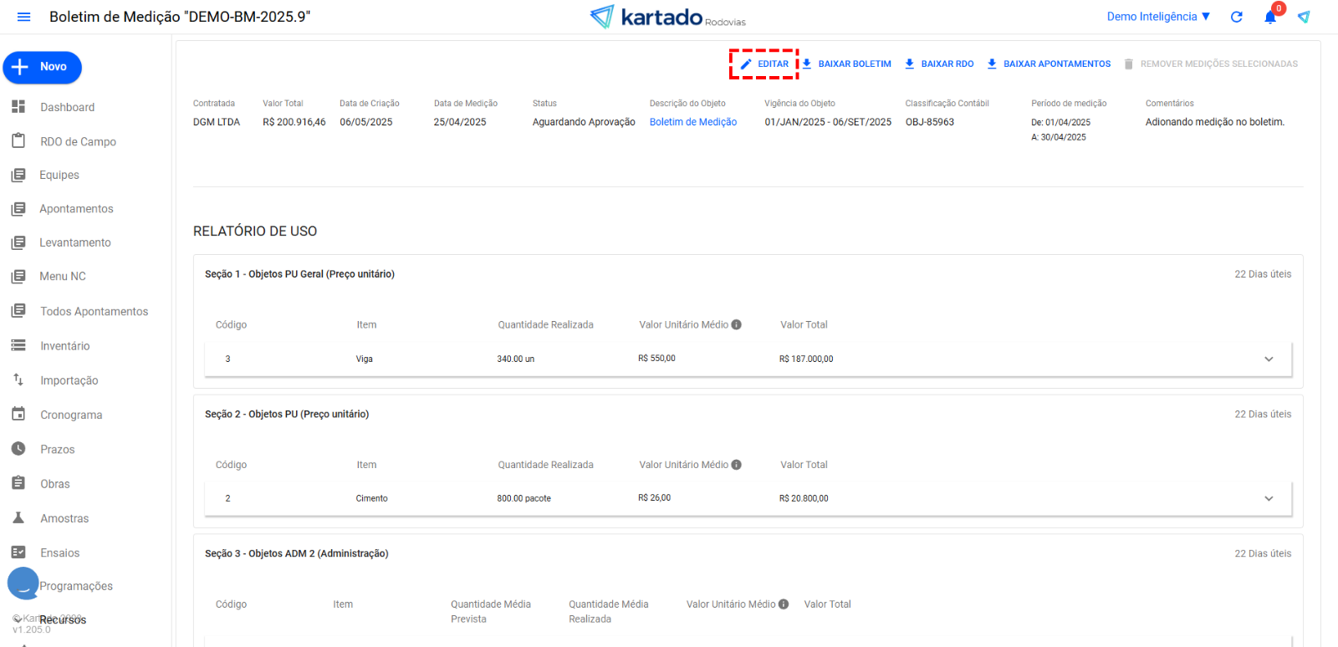
Task: Click the EDITAR button
Action: pyautogui.click(x=764, y=64)
